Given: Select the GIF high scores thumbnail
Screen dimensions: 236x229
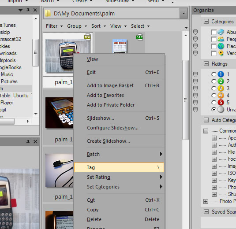Looking at the screenshot, I should (120, 46).
